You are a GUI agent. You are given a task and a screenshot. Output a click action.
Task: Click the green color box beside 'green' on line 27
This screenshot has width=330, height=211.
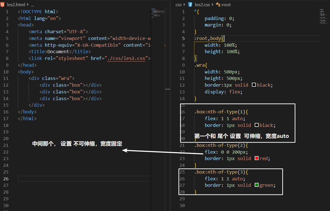click(257, 185)
